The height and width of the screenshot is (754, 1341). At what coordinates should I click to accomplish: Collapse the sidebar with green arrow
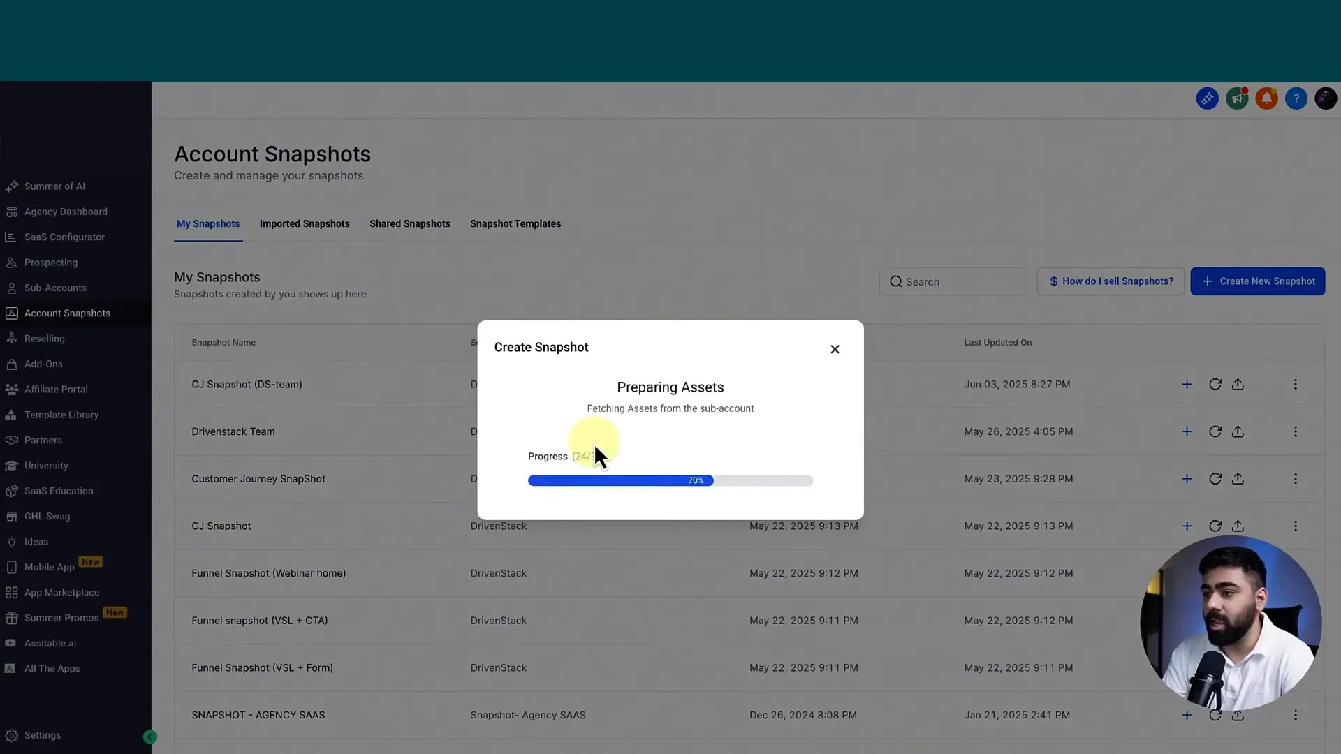(x=150, y=737)
